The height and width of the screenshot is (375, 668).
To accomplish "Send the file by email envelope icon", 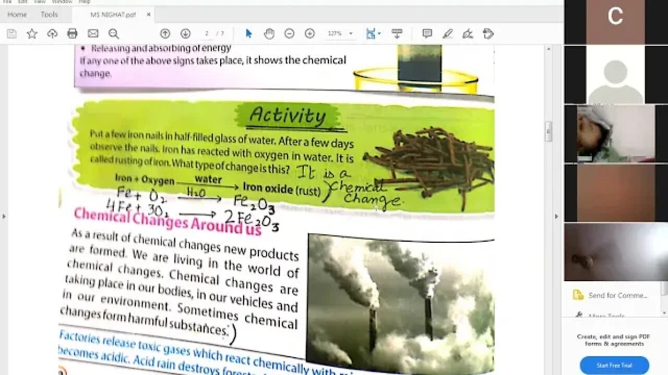I will pyautogui.click(x=93, y=34).
